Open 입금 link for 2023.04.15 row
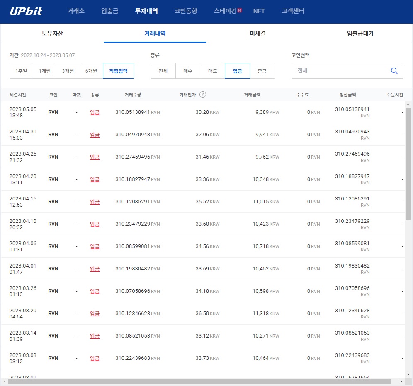 coord(95,202)
